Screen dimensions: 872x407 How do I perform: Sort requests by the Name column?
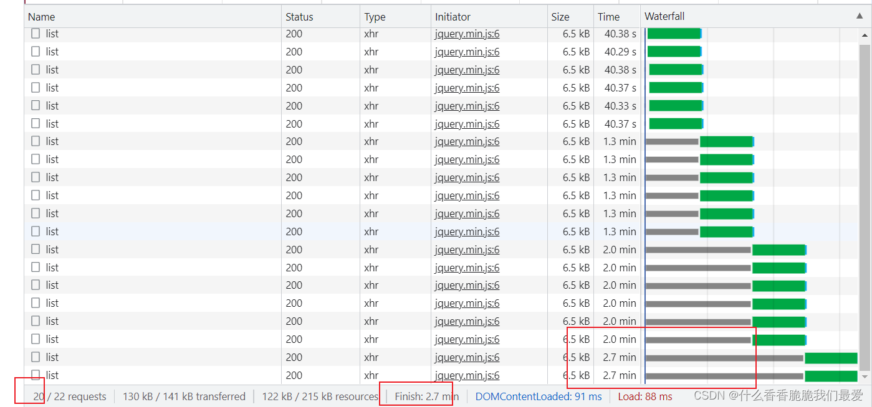[x=42, y=17]
